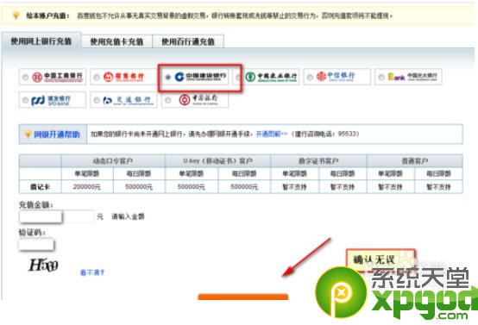478x325 pixels.
Task: Click the Agricultural Bank of China logo
Action: [271, 77]
